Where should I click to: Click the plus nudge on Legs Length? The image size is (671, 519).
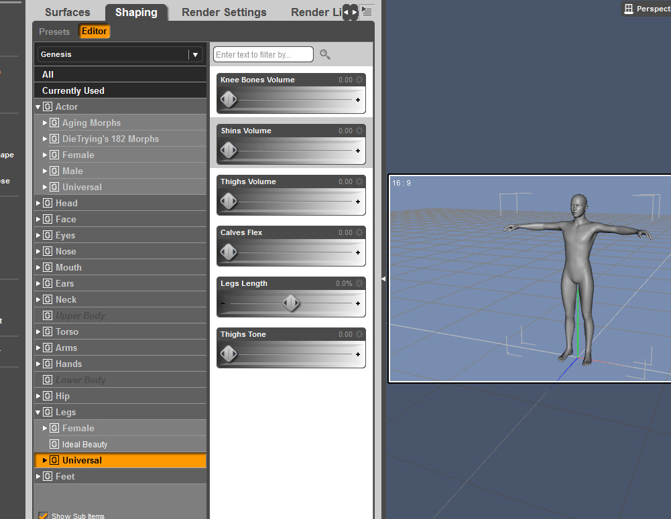(358, 303)
